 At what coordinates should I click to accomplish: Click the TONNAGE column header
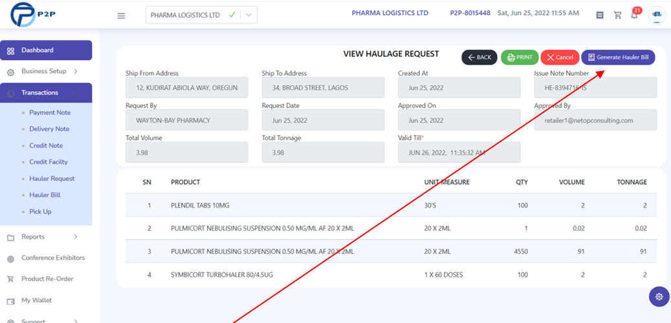632,182
